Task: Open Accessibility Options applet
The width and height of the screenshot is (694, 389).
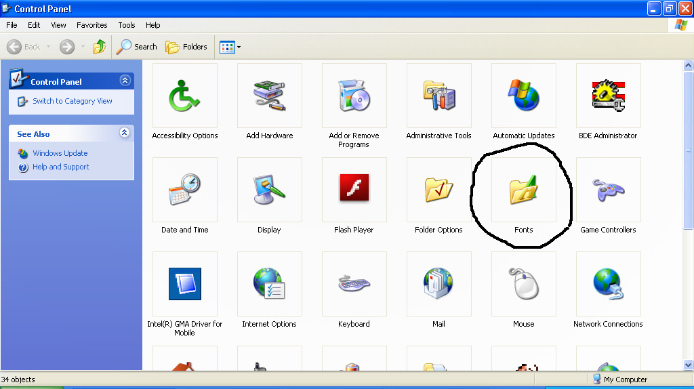Action: [184, 96]
